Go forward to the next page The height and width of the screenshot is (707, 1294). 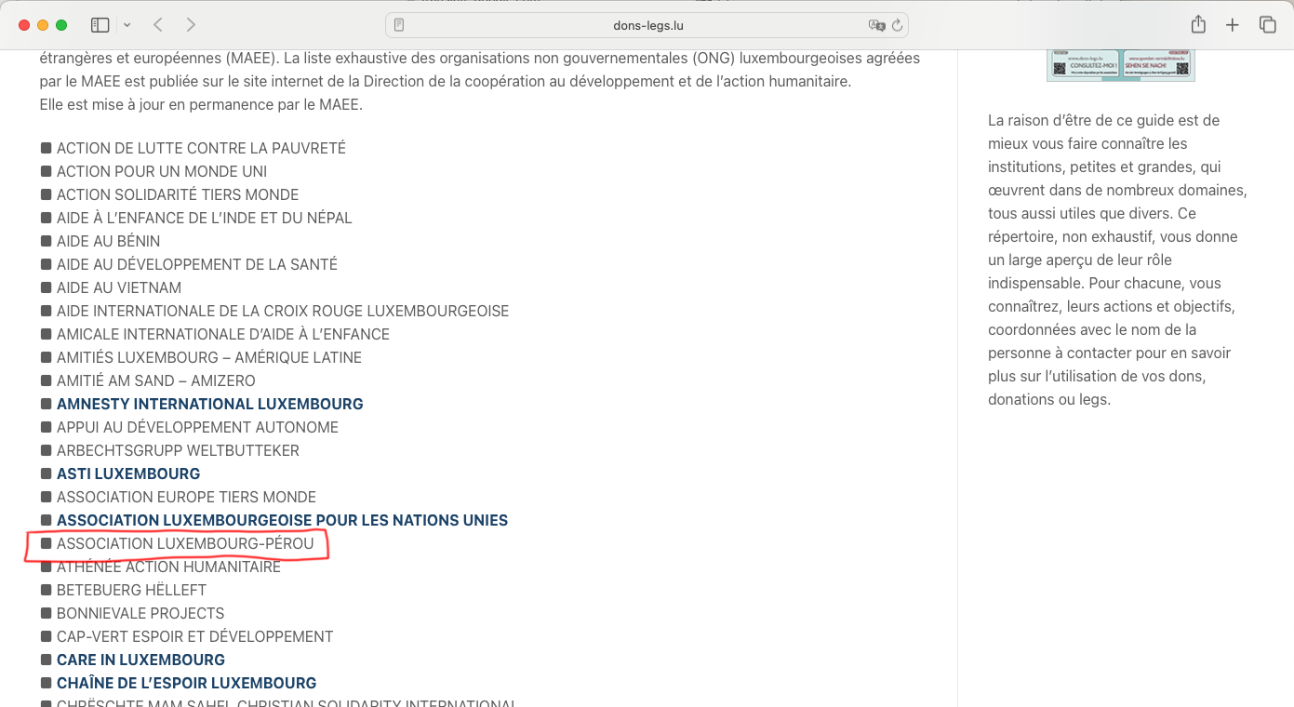(x=191, y=25)
